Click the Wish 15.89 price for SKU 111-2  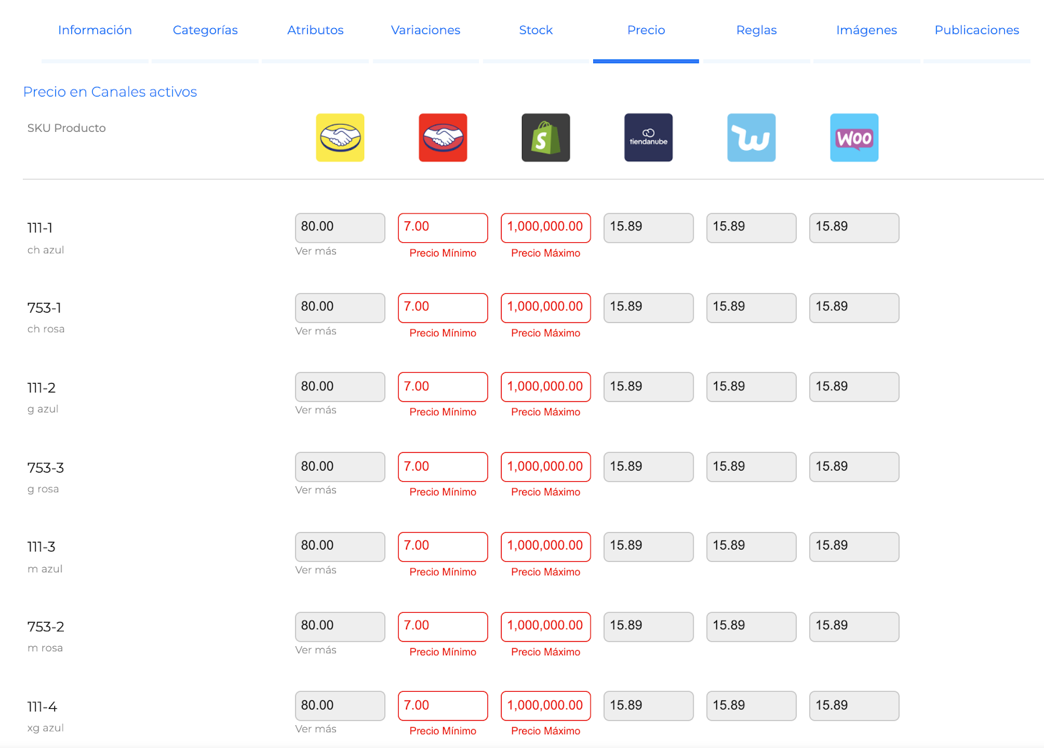tap(752, 387)
